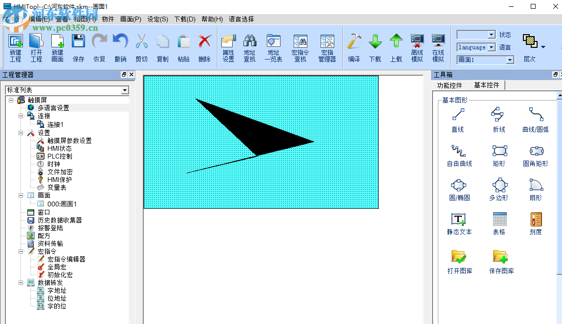The height and width of the screenshot is (324, 562).
Task: Select the 圆/椭圆 ellipse tool
Action: 459,190
